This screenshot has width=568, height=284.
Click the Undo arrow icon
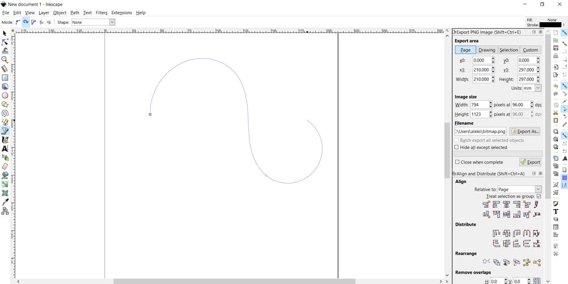556,86
